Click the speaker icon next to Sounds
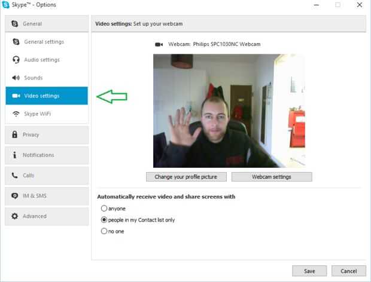The height and width of the screenshot is (282, 371). (16, 78)
